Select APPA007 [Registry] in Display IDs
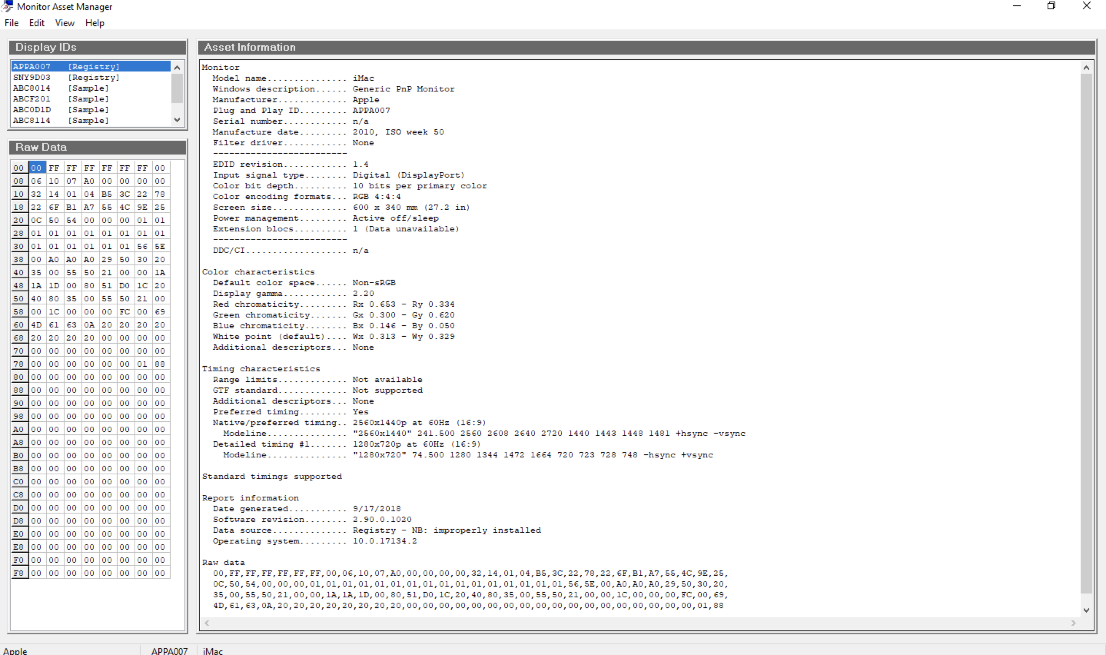This screenshot has height=655, width=1106. 90,66
